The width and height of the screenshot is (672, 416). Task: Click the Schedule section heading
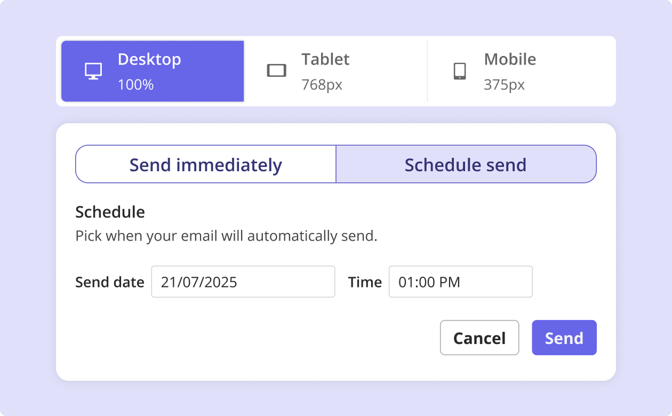point(110,212)
